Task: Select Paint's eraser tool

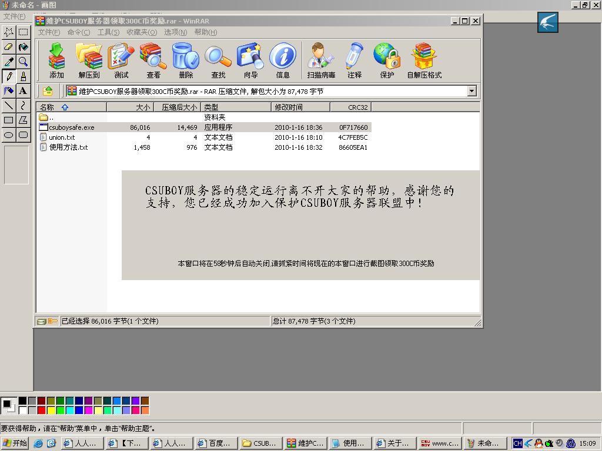Action: 9,47
